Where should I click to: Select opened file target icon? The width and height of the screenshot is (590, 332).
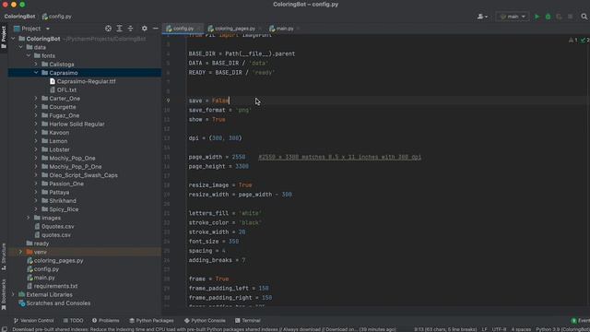[x=109, y=29]
